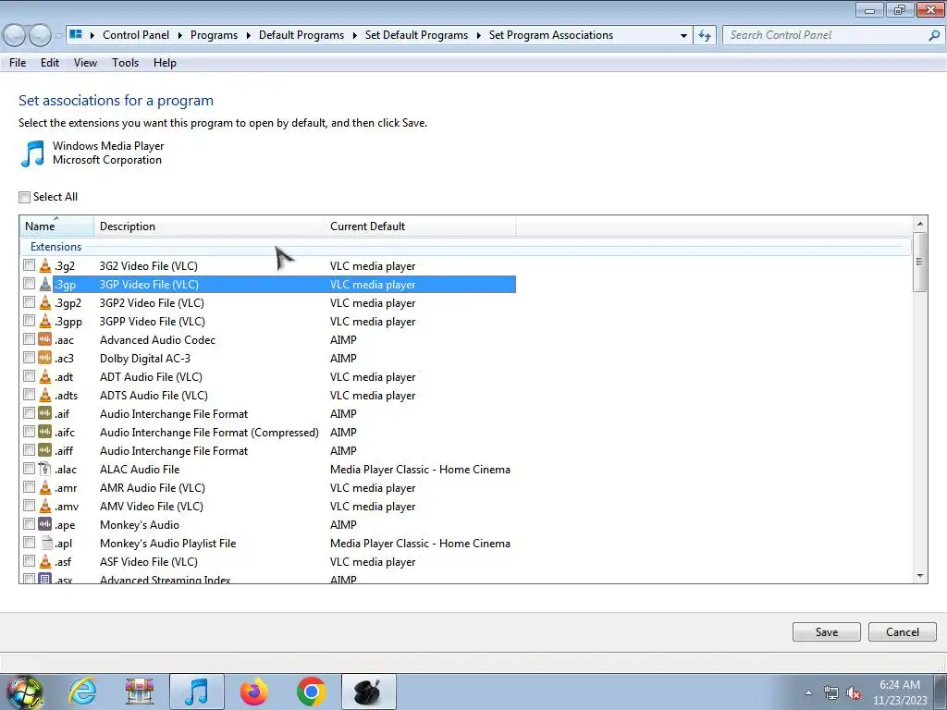Check the .asf extension checkbox

coord(29,561)
